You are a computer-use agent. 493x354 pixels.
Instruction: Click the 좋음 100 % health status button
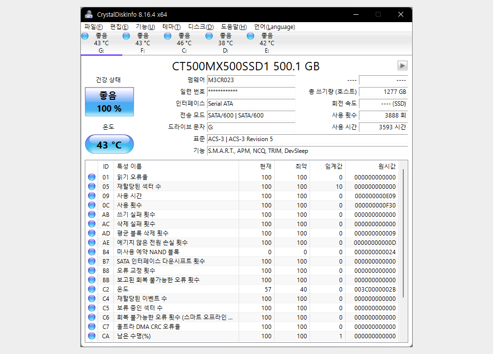click(109, 102)
